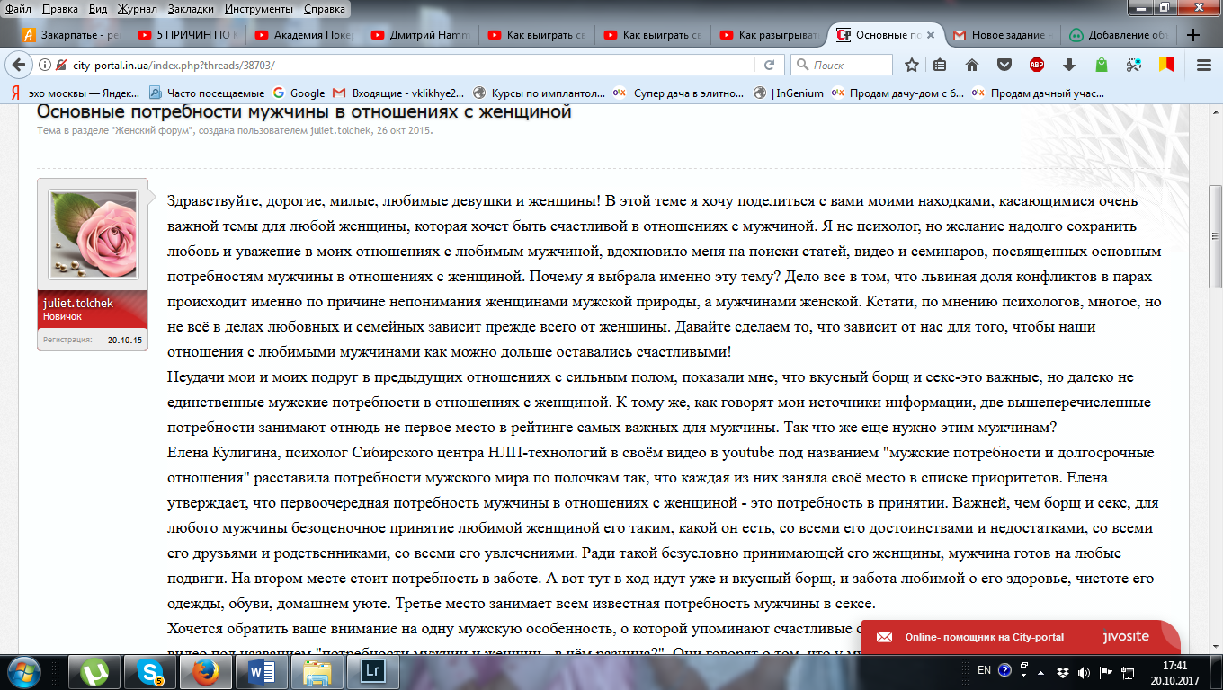Bookmark this page with the star icon

(912, 66)
